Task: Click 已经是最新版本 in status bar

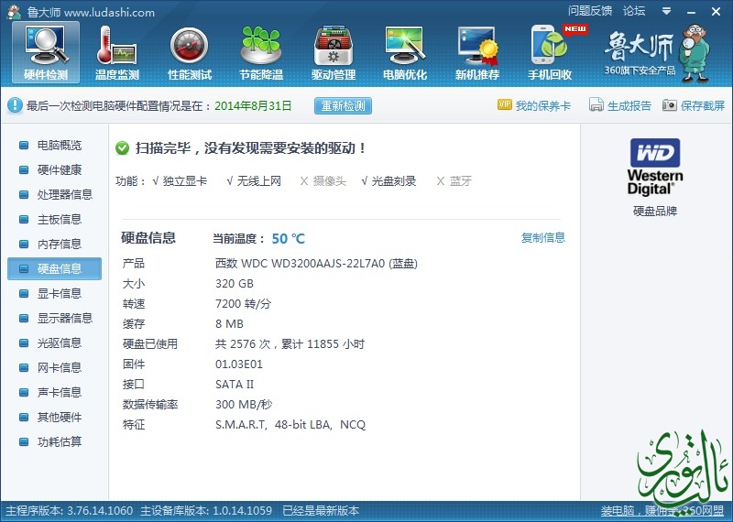Action: [321, 511]
